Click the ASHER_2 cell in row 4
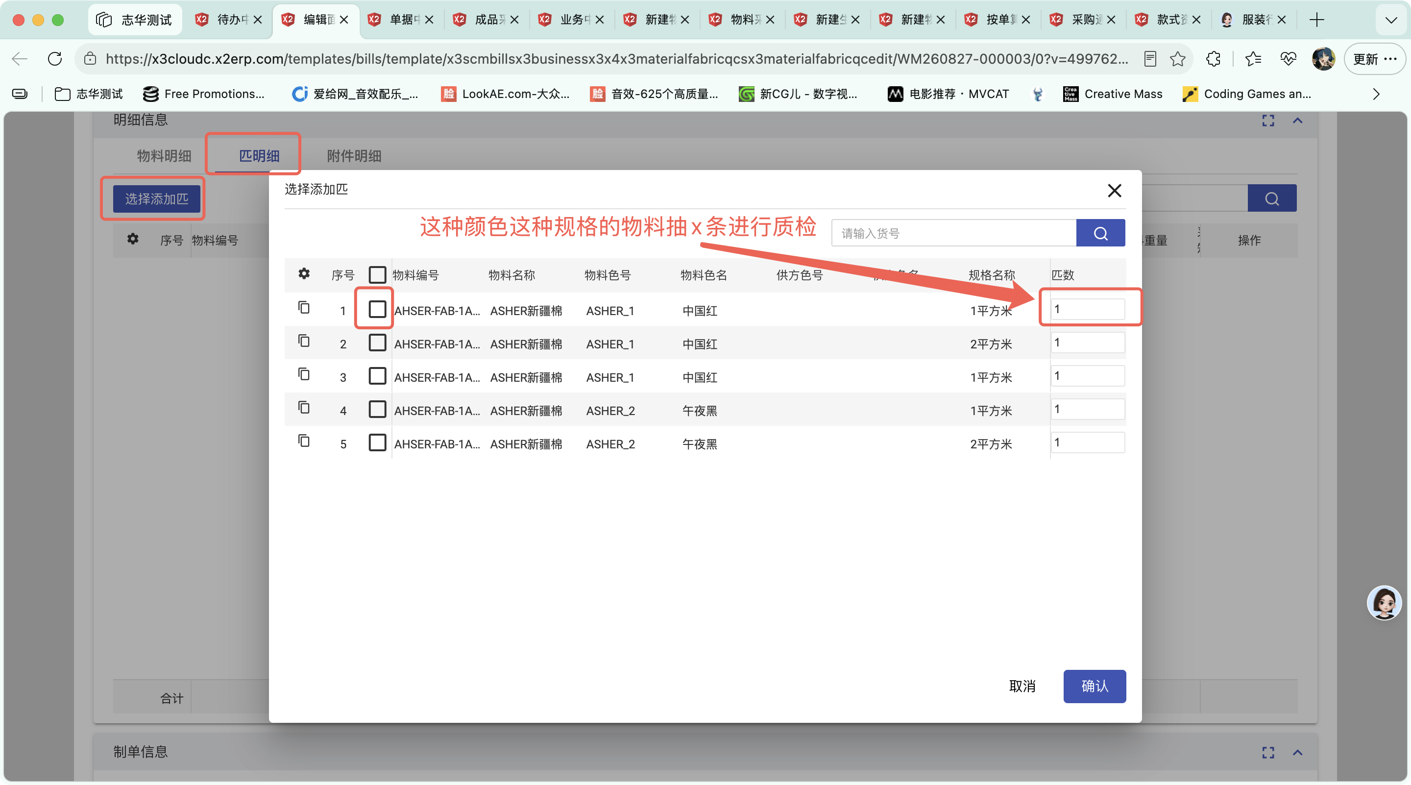Image resolution: width=1411 pixels, height=785 pixels. tap(610, 411)
